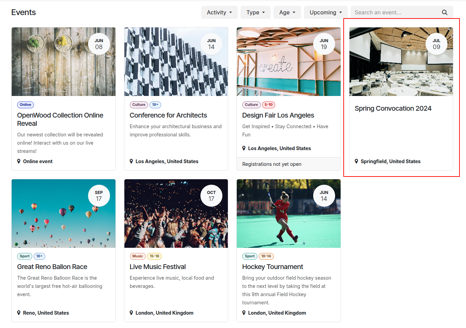Click the search magnifier icon
Image resolution: width=466 pixels, height=328 pixels.
[444, 12]
